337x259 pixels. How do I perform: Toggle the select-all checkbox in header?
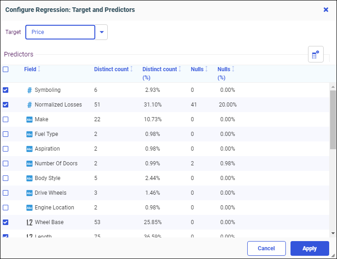tap(6, 69)
